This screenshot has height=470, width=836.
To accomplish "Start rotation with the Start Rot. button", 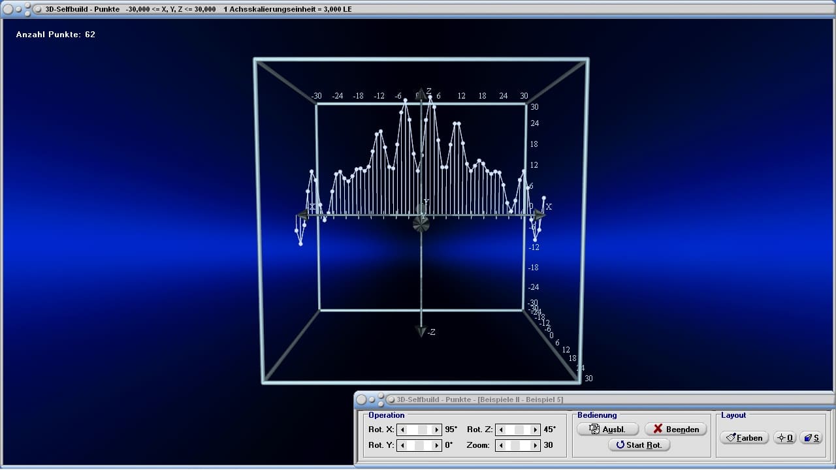I will tap(639, 445).
